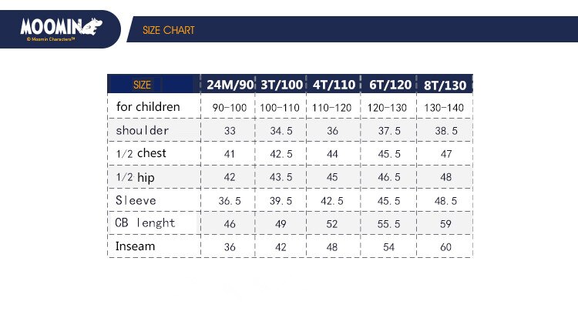This screenshot has height=328, width=578.
Task: Click the Sleeve value 36.5 cell
Action: coord(230,201)
